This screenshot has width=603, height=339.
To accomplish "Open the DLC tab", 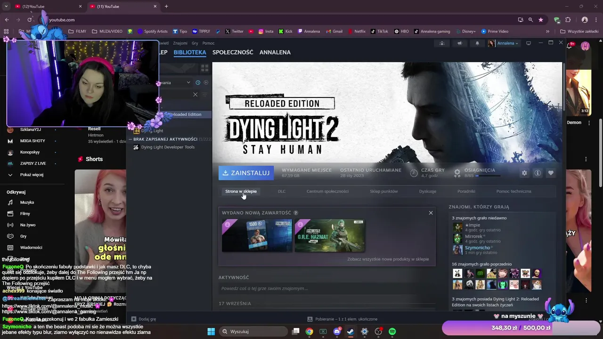I will (x=282, y=191).
